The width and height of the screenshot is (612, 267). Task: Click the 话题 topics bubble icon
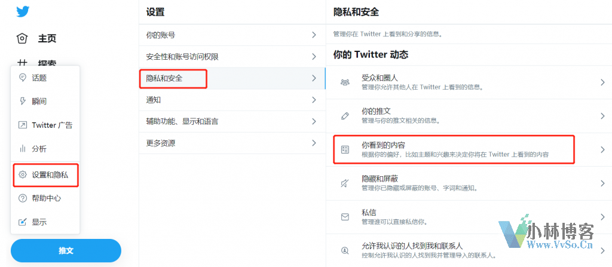point(23,78)
